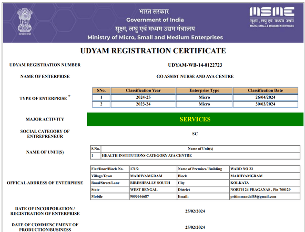Select BIRESHPALLY SOUTH road value
The width and height of the screenshot is (305, 232).
150,183
